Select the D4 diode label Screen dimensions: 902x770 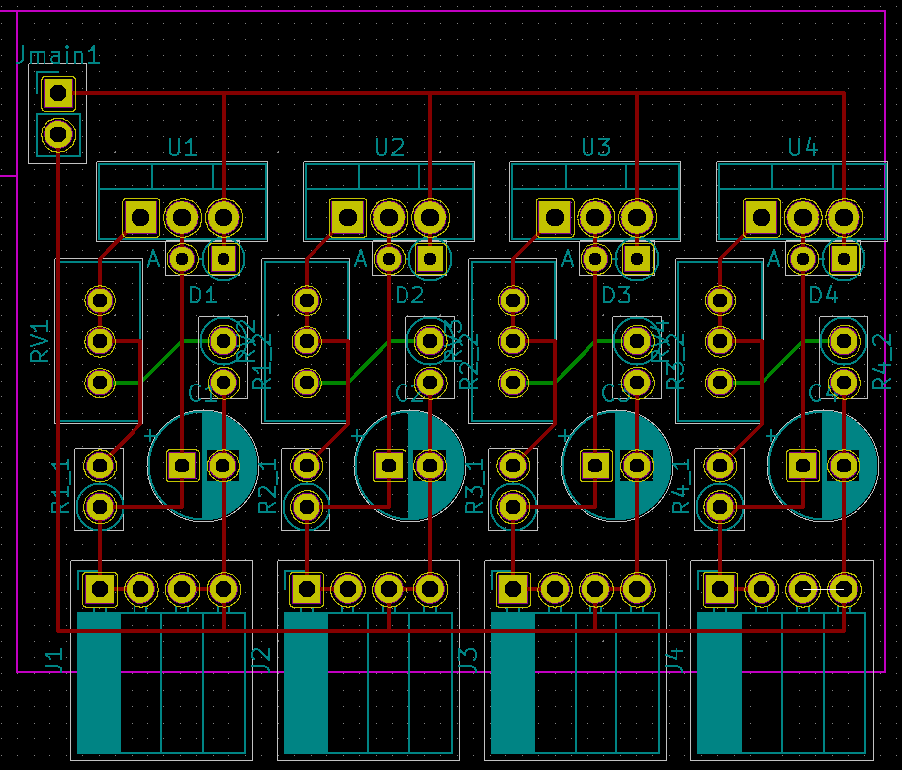pyautogui.click(x=823, y=296)
